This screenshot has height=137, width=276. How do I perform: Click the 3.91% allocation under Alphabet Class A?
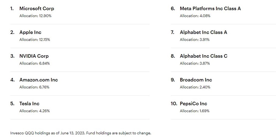(195, 39)
